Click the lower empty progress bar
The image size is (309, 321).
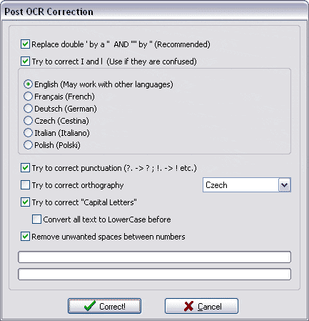[x=154, y=274]
